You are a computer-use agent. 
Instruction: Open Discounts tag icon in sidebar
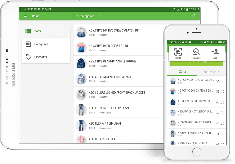[x=28, y=57]
